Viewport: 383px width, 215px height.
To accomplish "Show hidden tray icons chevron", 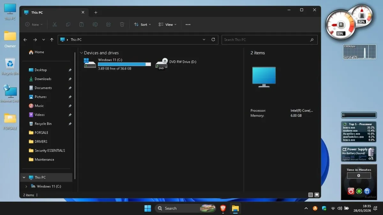I will click(x=306, y=208).
